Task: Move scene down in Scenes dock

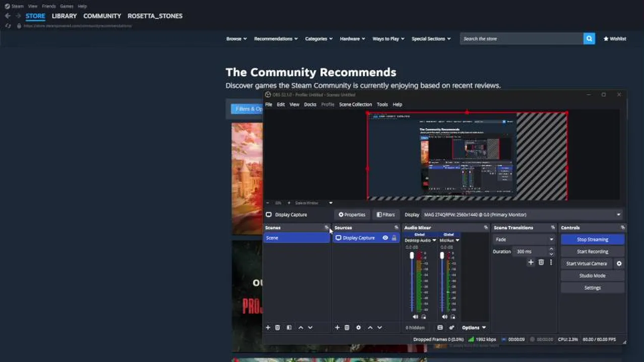Action: [310, 328]
